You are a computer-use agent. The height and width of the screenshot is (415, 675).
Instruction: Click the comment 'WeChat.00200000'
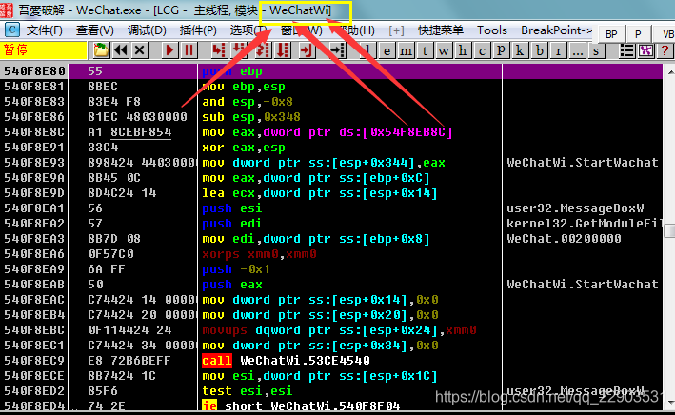564,239
